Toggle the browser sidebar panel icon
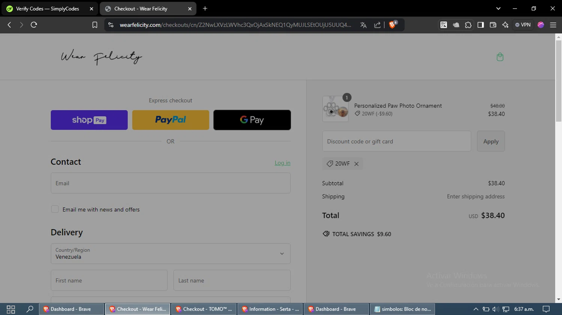Viewport: 562px width, 315px height. pos(481,25)
